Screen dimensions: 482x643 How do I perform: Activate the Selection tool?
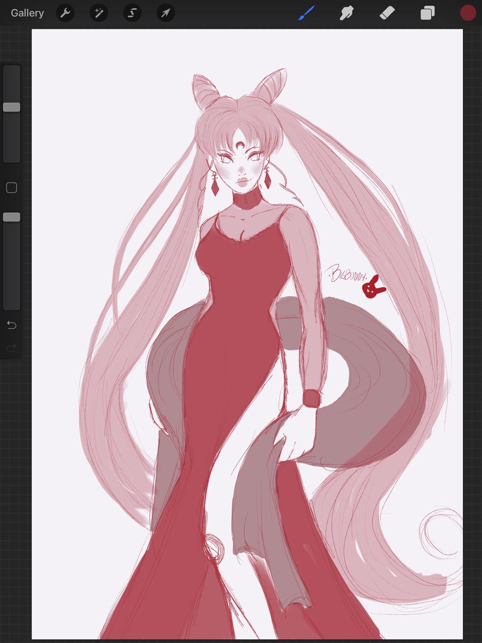(x=132, y=13)
